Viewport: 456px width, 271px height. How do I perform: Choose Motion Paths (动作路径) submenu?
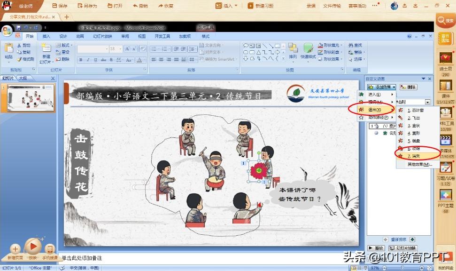376,117
